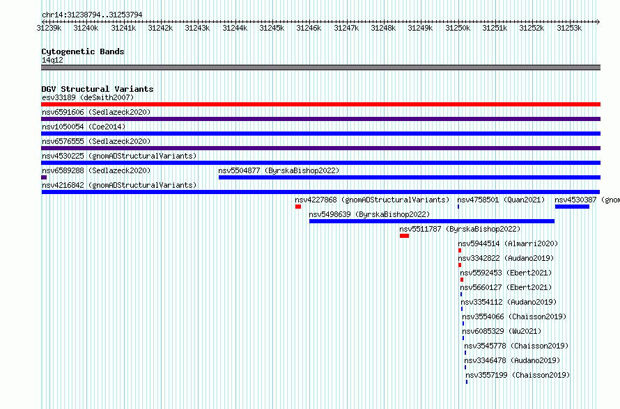The image size is (620, 409).
Task: Open nsv5498639 (ByrskaBishop2022) variant label
Action: [x=369, y=214]
